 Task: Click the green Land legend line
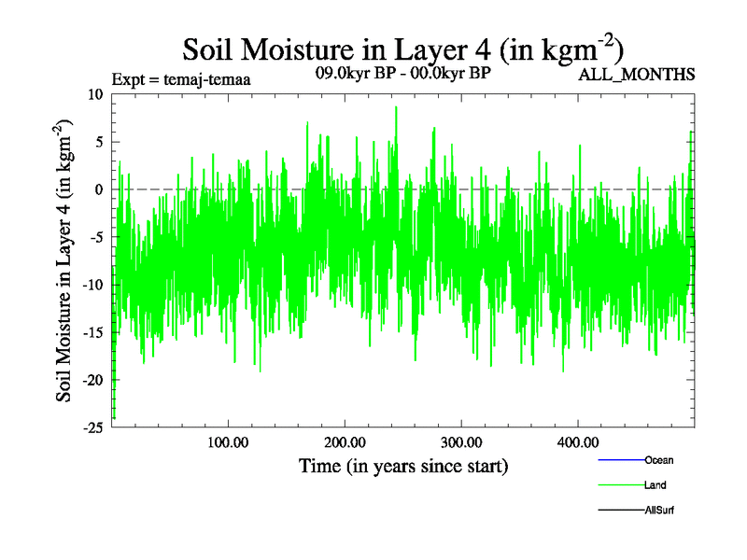[621, 485]
